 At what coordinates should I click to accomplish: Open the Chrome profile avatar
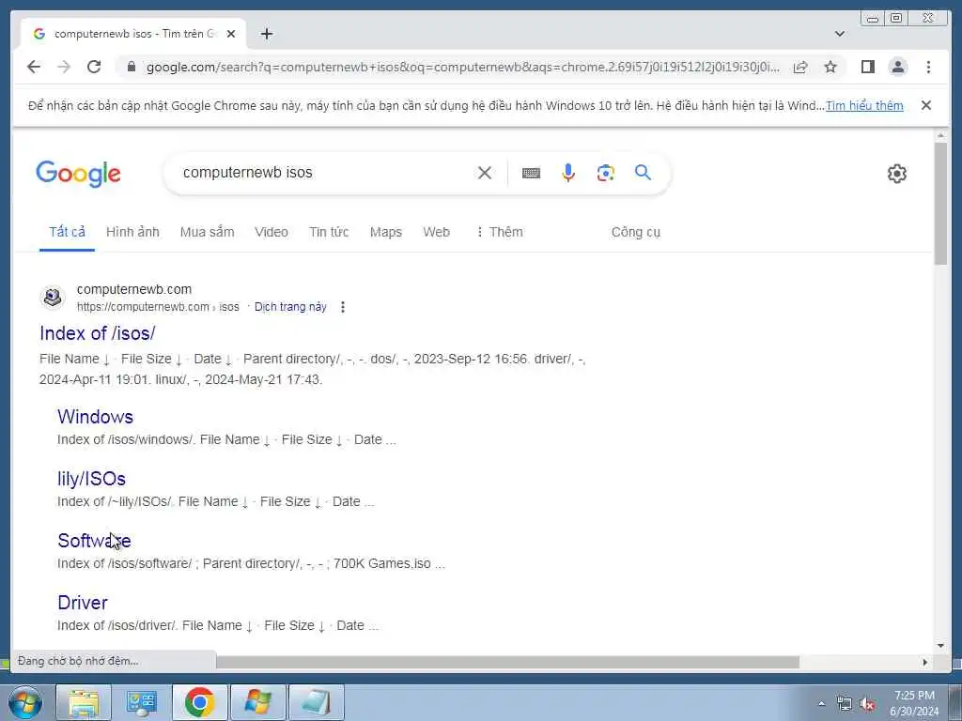(897, 67)
